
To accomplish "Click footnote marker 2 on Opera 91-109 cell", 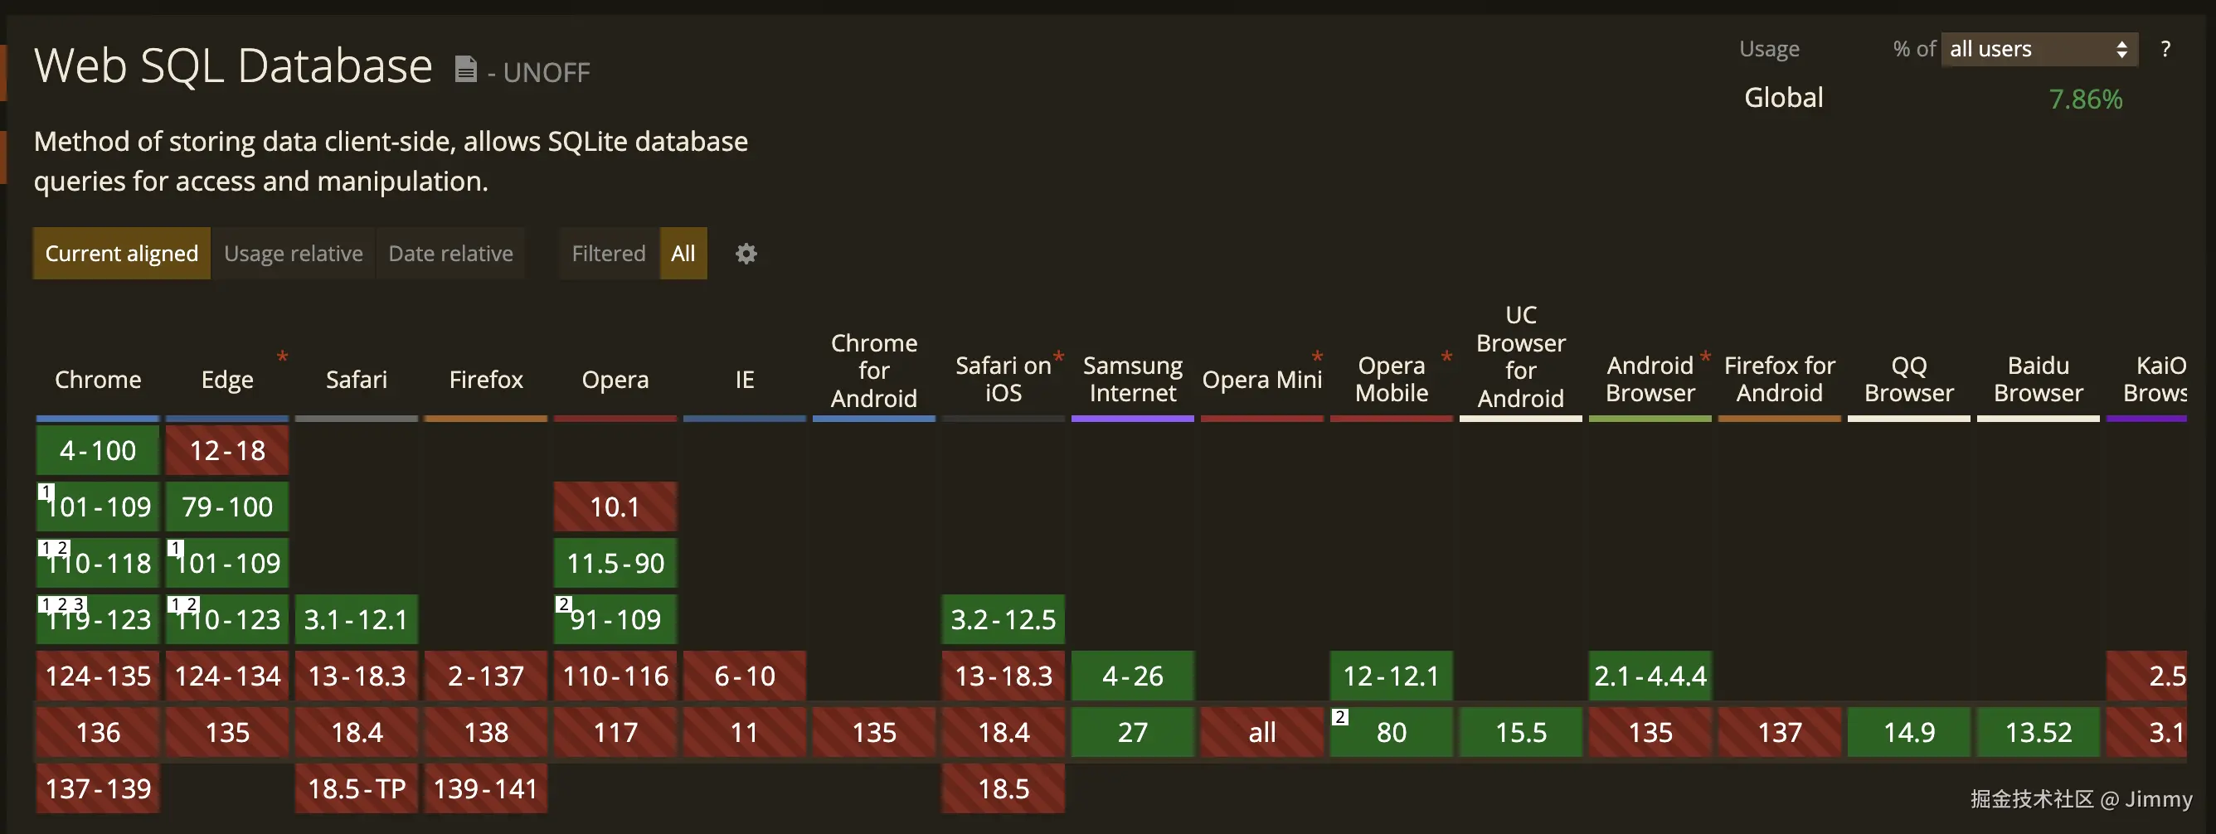I will (x=563, y=604).
